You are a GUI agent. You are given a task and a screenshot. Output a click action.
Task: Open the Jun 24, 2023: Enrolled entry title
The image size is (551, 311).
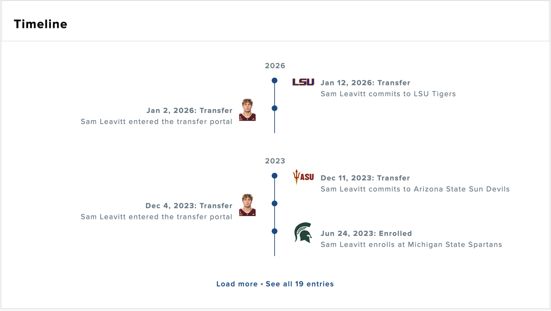[x=366, y=234]
